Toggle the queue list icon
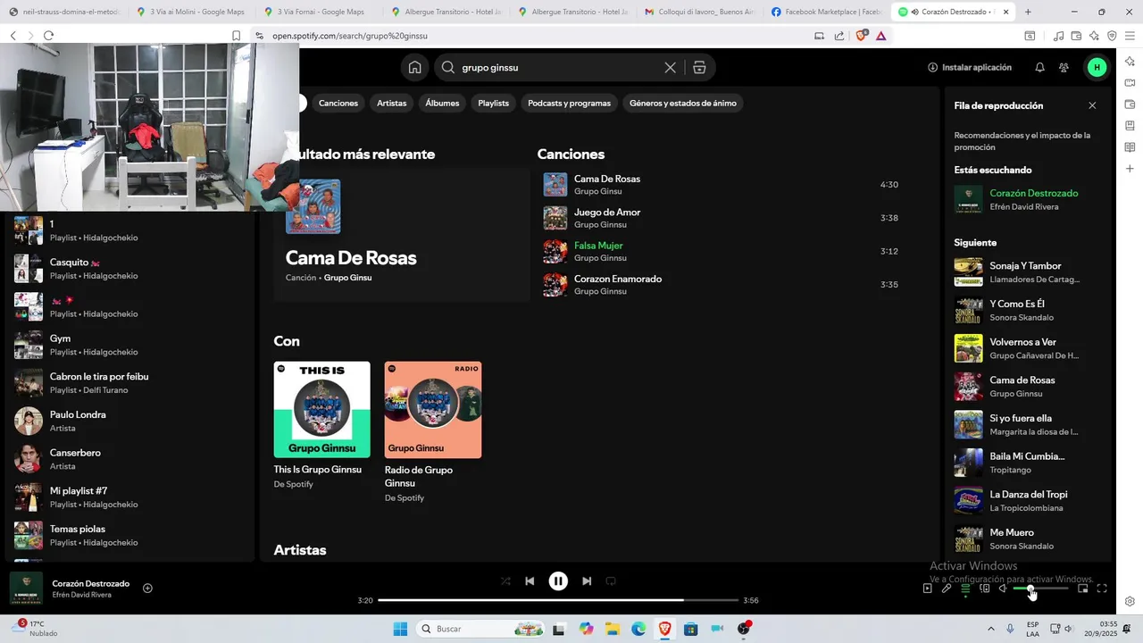Viewport: 1143px width, 643px height. pos(965,589)
